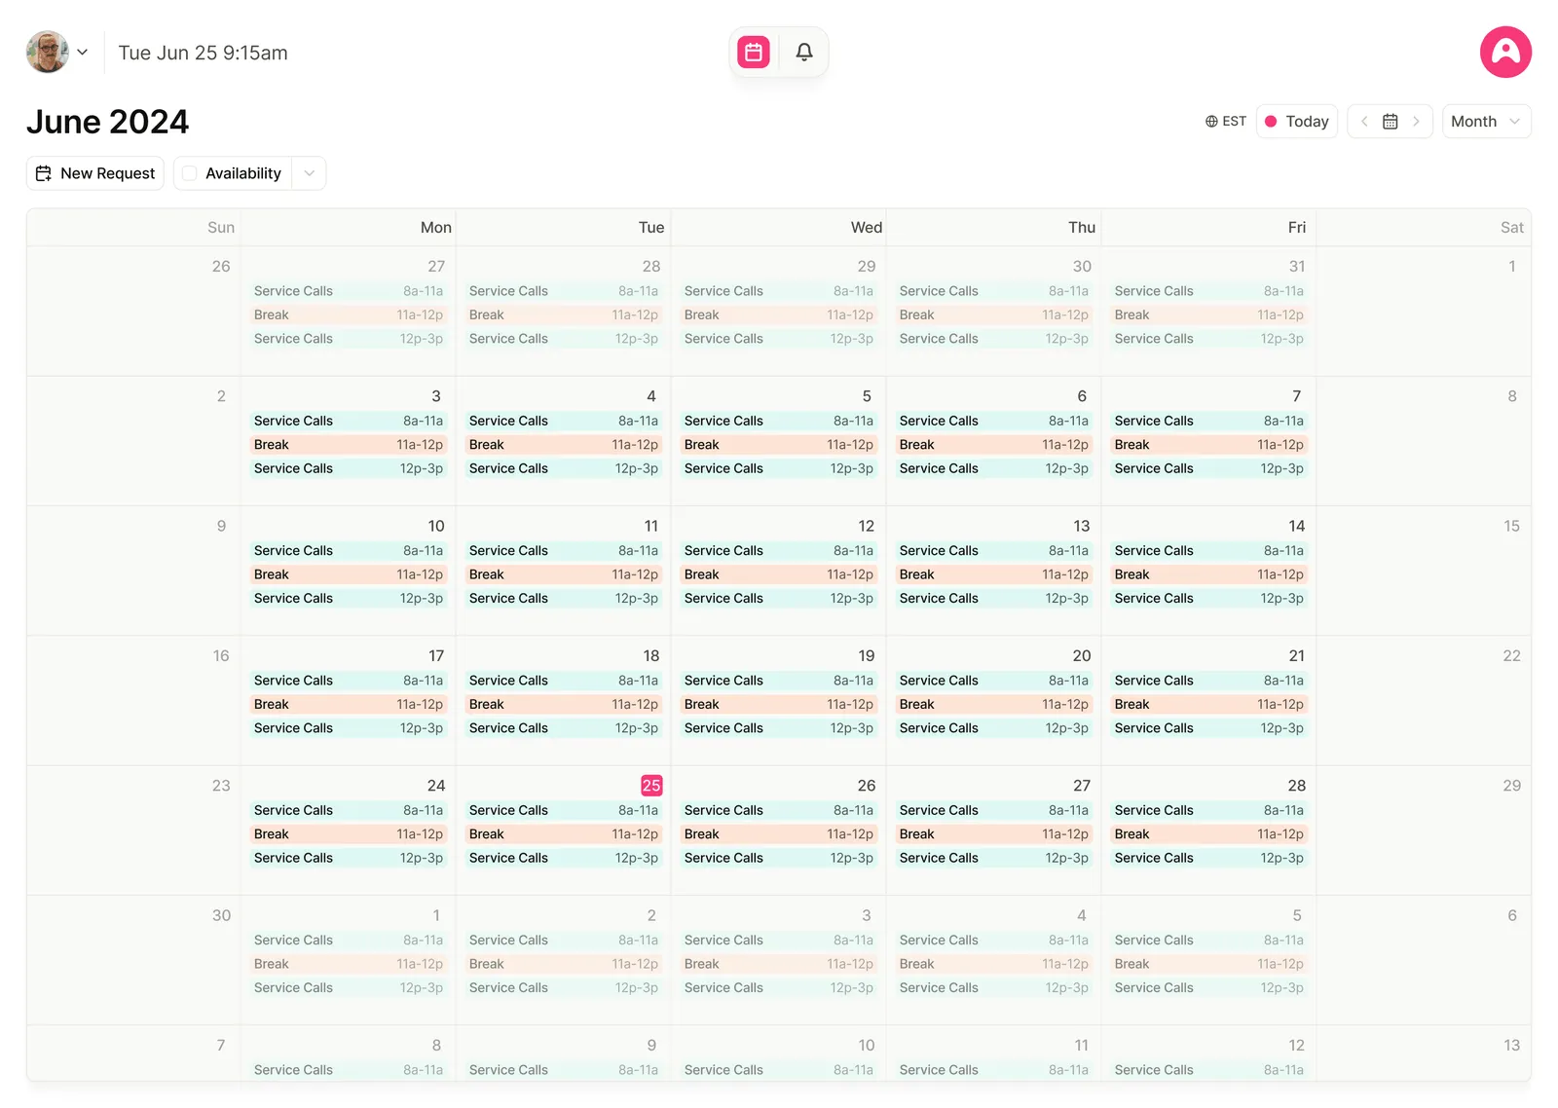Open the calendar view icon in header
This screenshot has width=1558, height=1108.
point(754,53)
